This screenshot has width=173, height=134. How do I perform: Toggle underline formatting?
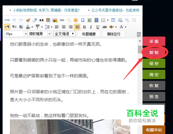pos(98,27)
